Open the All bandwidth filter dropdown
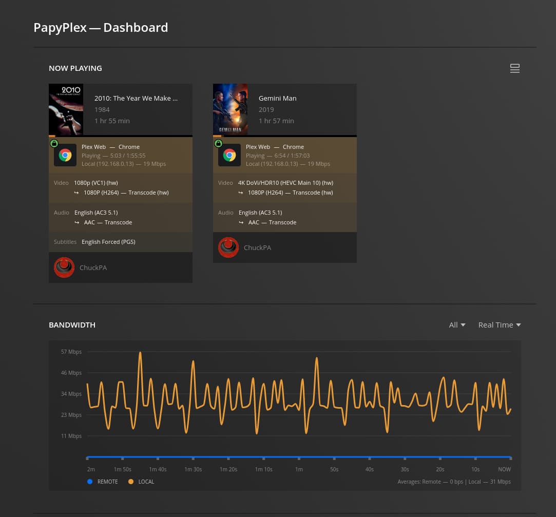This screenshot has width=556, height=517. point(457,325)
